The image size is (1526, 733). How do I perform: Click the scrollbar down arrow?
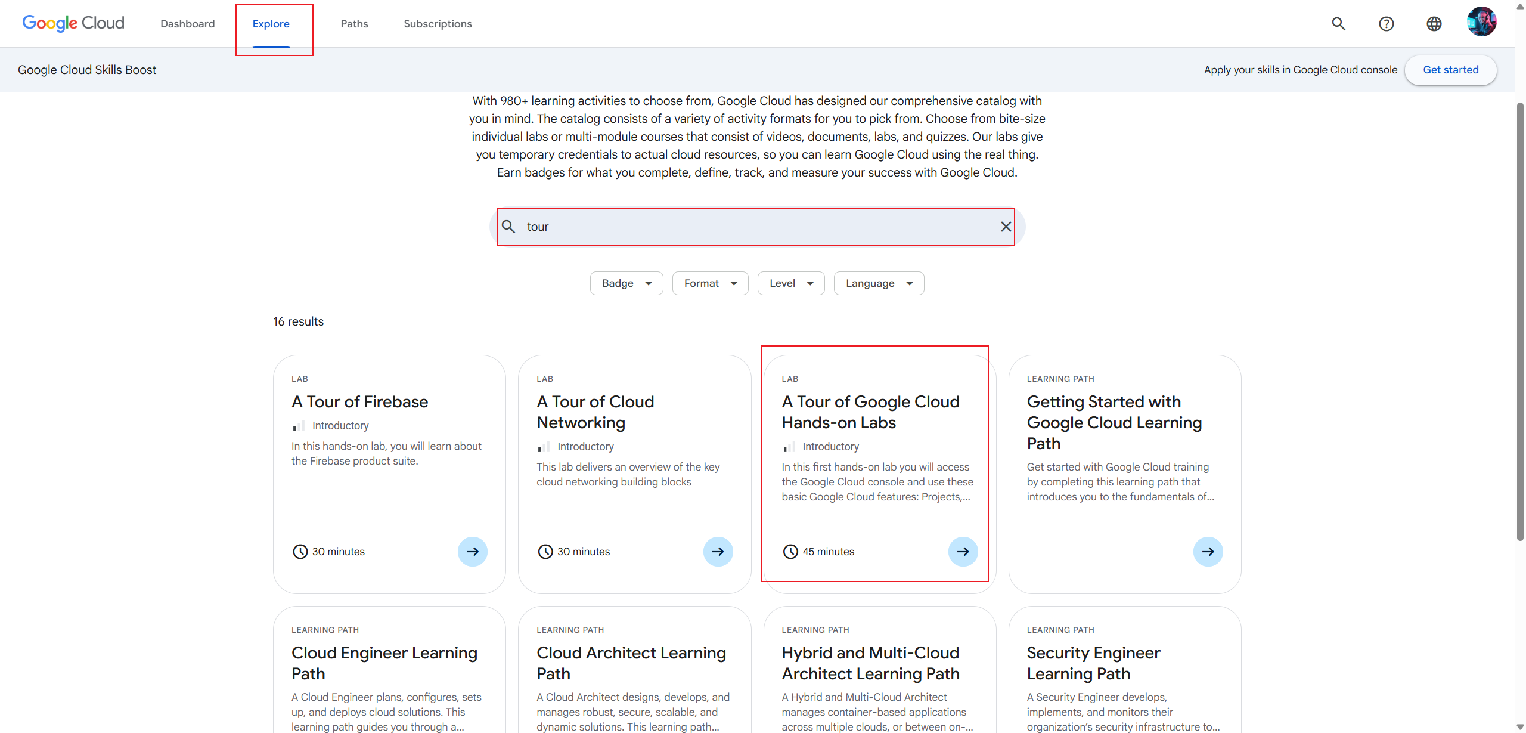tap(1520, 727)
